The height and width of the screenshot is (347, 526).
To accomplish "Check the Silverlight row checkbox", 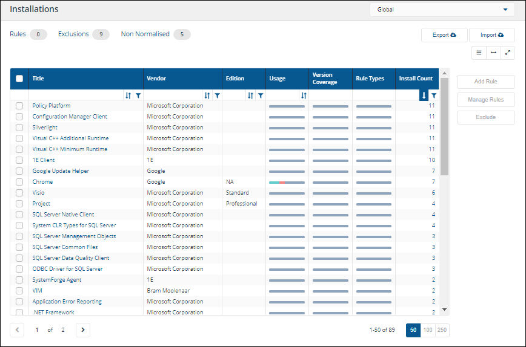I will 19,128.
